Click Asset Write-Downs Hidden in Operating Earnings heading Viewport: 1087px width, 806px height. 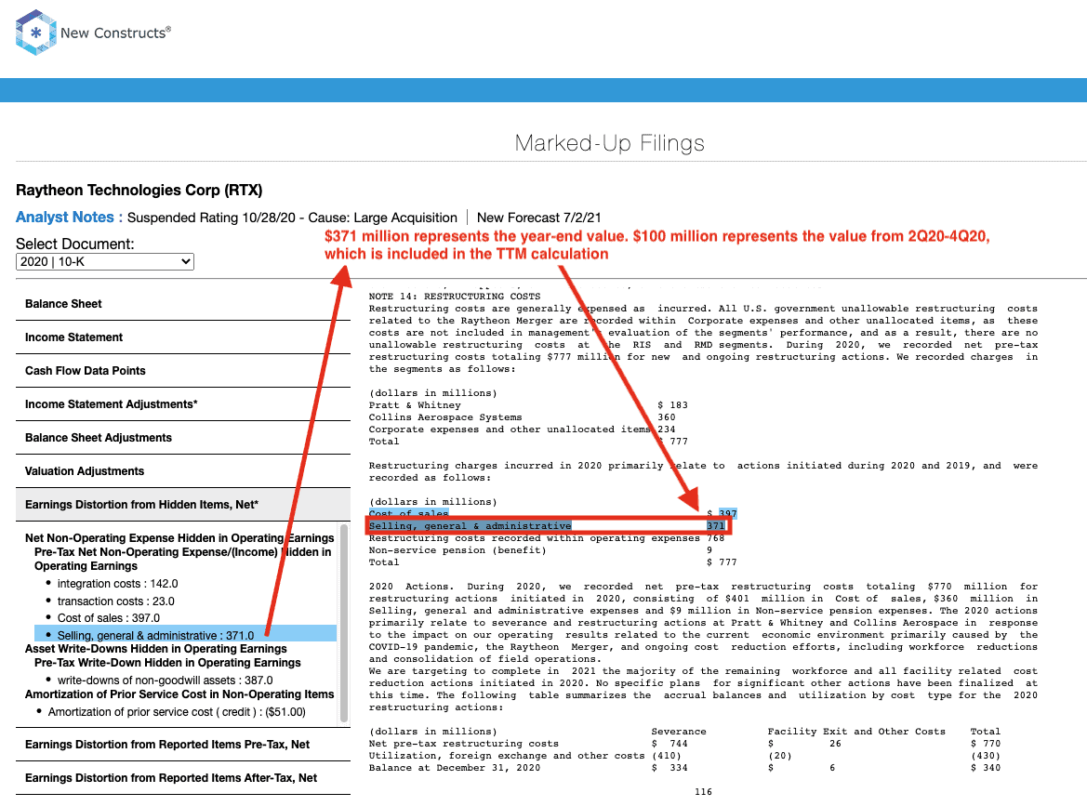click(x=156, y=649)
